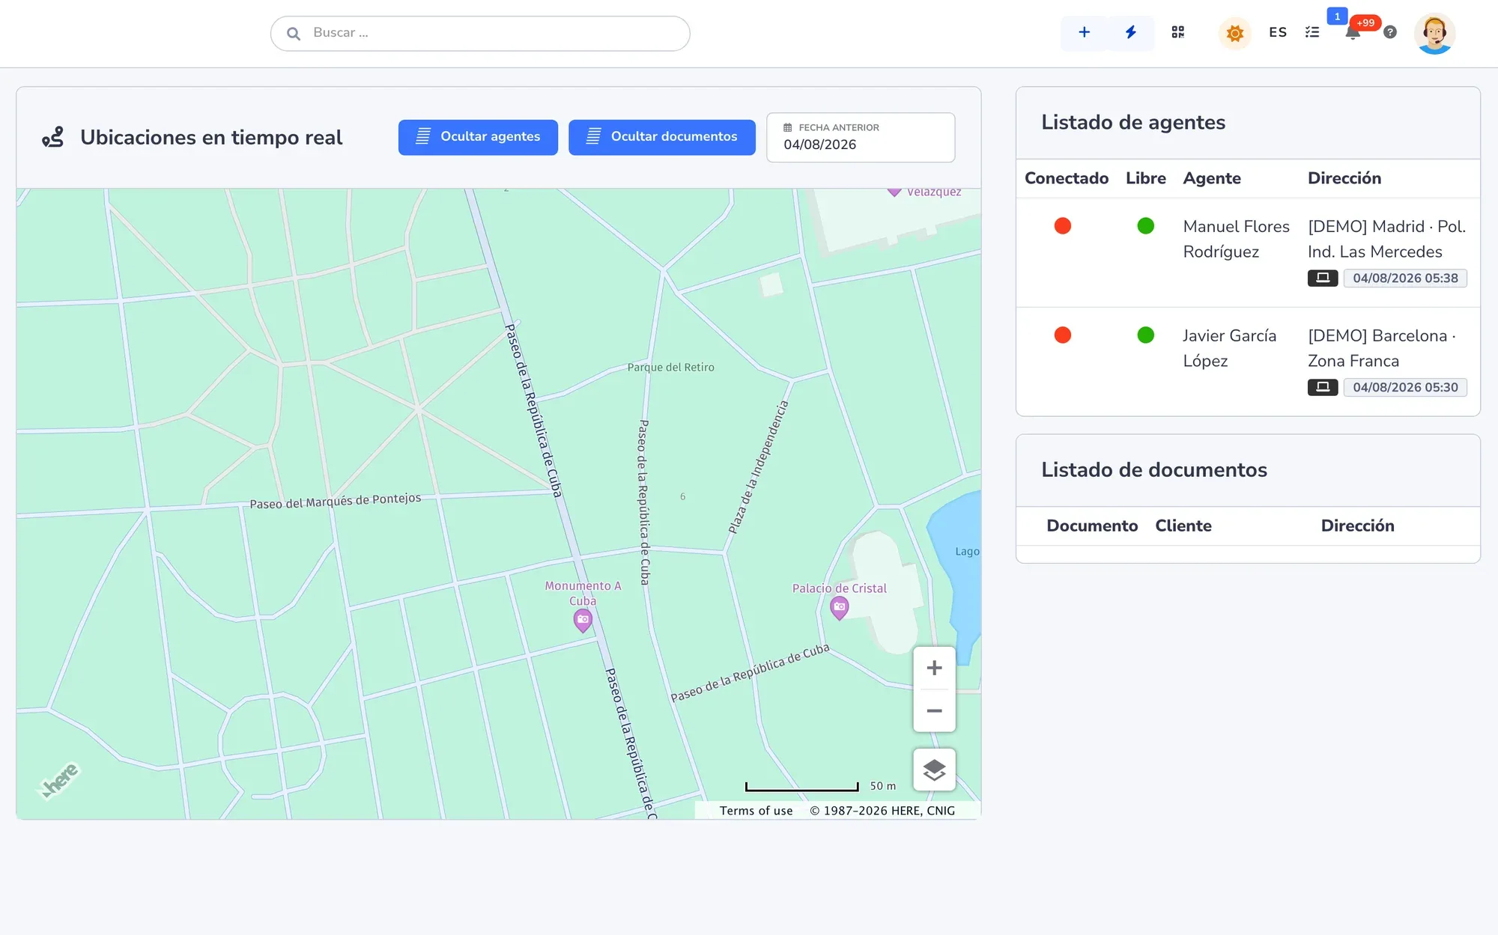The height and width of the screenshot is (935, 1498).
Task: Click [DEMO] Barcelona · Zona Franca address
Action: 1382,348
